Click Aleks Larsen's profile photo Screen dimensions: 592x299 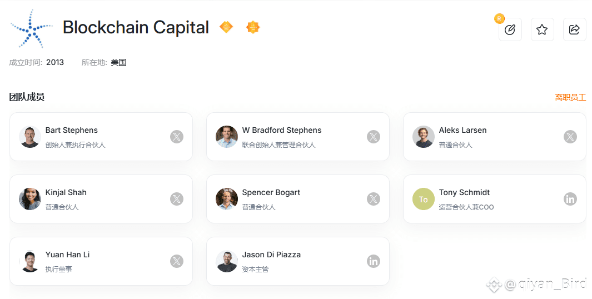(x=424, y=137)
